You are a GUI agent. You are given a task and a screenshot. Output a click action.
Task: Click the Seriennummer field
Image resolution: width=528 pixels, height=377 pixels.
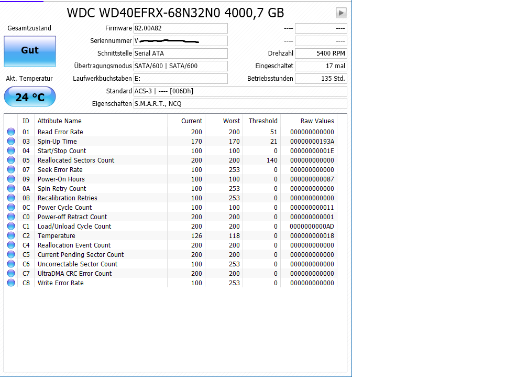click(181, 41)
